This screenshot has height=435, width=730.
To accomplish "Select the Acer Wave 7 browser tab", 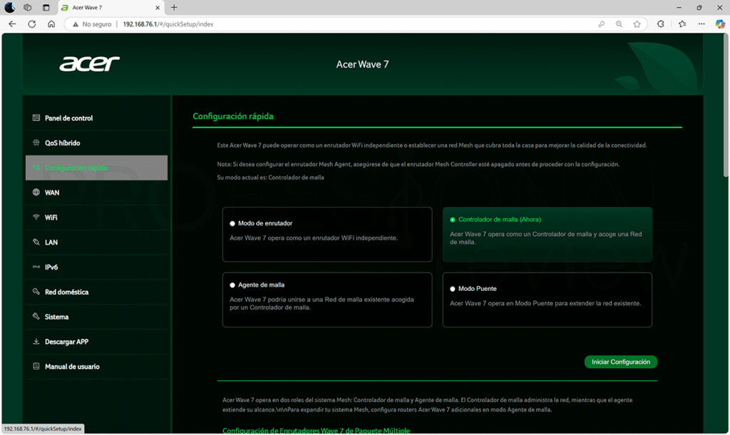I will pos(110,7).
